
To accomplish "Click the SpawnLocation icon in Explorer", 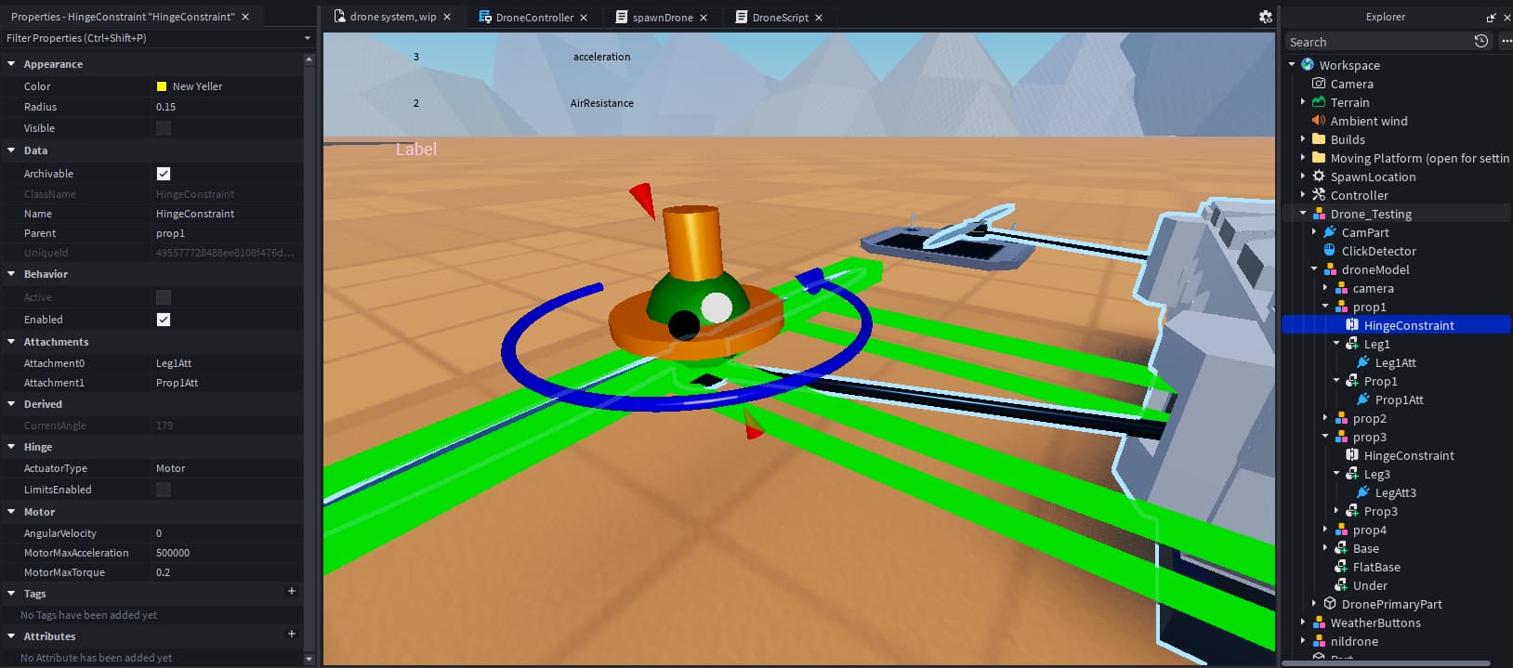I will [1319, 177].
